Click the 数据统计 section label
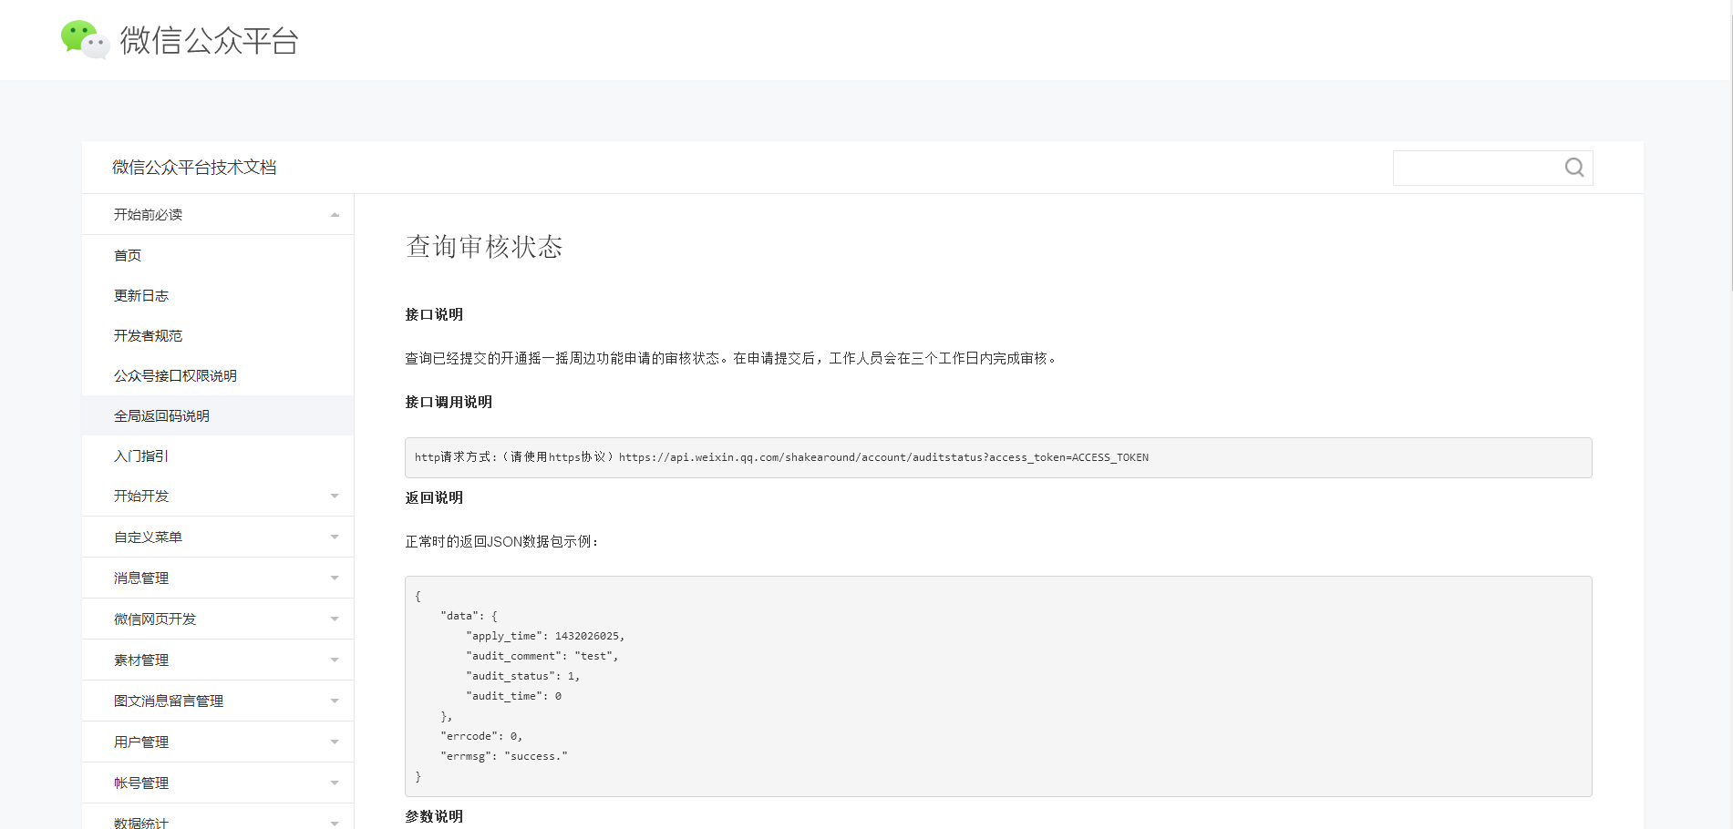The image size is (1733, 829). click(141, 823)
